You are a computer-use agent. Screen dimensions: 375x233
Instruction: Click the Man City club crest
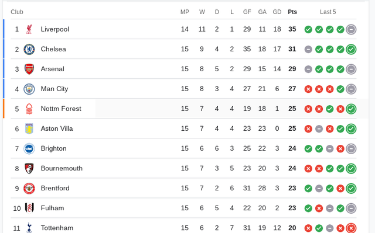tap(29, 89)
